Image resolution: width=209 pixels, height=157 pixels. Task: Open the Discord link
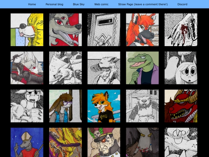click(182, 4)
